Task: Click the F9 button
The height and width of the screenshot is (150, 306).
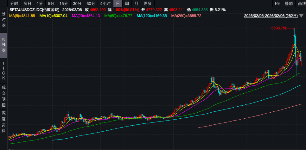Action: [x=277, y=4]
